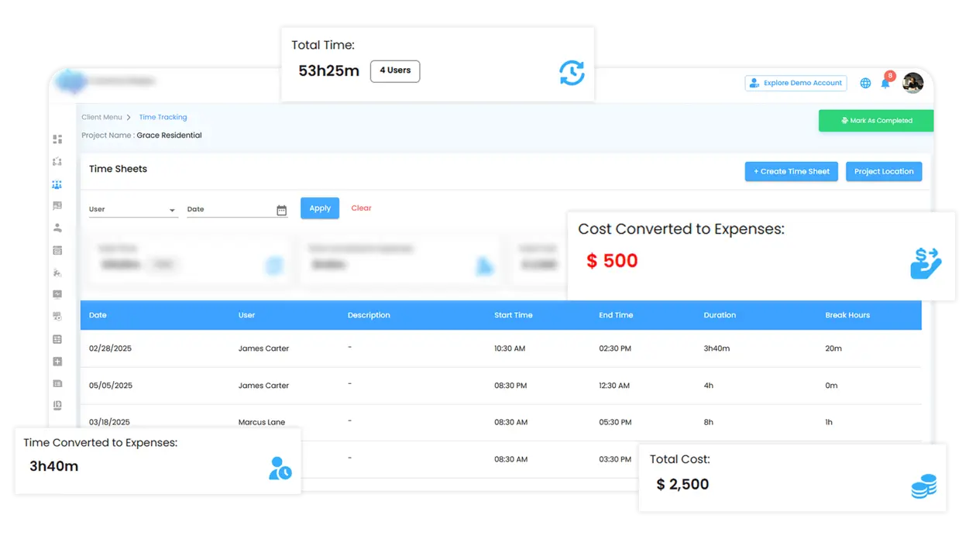Open the dashboard icon in the sidebar
The height and width of the screenshot is (549, 976).
57,139
